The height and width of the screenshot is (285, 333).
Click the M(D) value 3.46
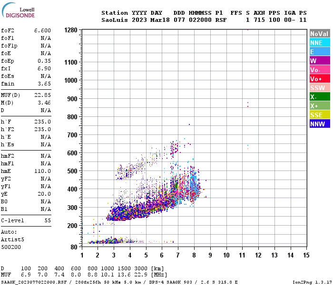point(44,103)
